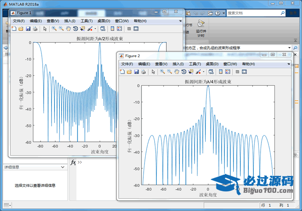
Task: Open 窗口(W) menu in Figure 1
Action: click(x=122, y=21)
